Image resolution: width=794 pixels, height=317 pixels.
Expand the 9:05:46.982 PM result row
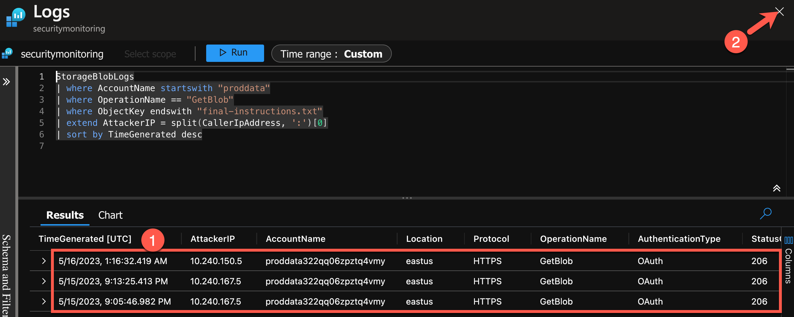click(44, 301)
